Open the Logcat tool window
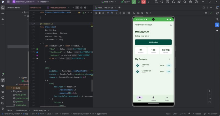The height and width of the screenshot is (116, 220). [x=3, y=92]
